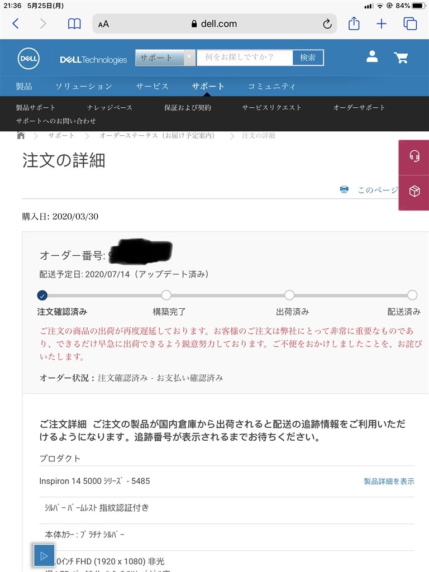Image resolution: width=429 pixels, height=572 pixels.
Task: Open the shopping cart icon
Action: coord(401,58)
